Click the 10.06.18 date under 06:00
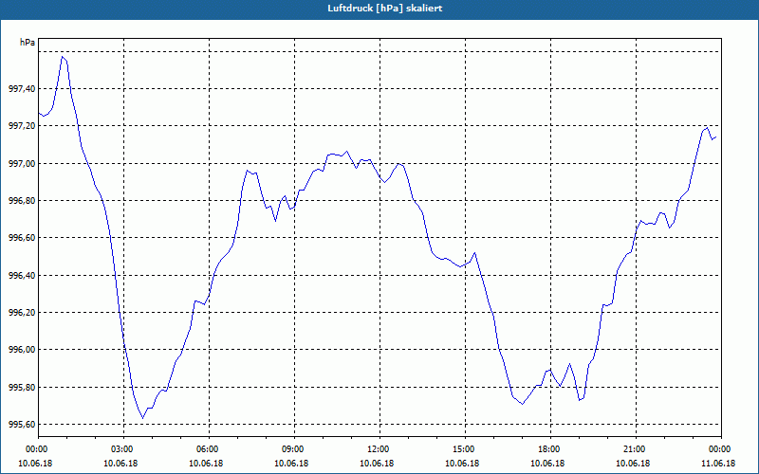This screenshot has height=474, width=759. pos(207,463)
